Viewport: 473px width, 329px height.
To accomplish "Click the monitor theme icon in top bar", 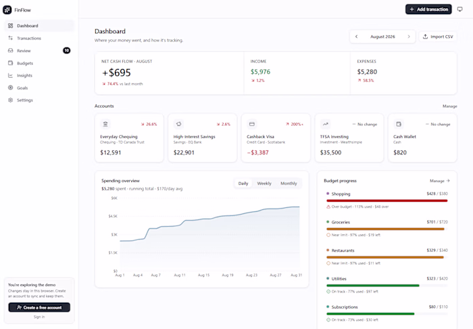I will (x=459, y=9).
